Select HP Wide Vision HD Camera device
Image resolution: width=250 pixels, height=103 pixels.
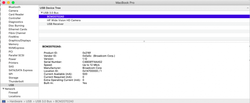coord(63,20)
